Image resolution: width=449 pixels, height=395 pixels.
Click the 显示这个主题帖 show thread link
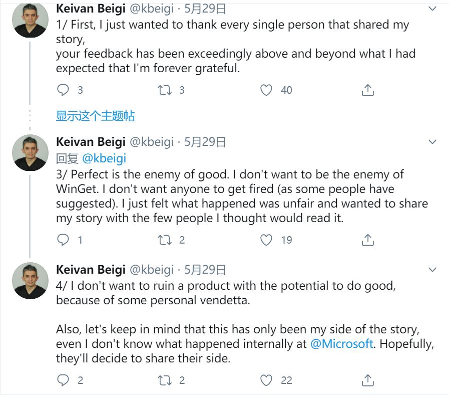coord(95,116)
